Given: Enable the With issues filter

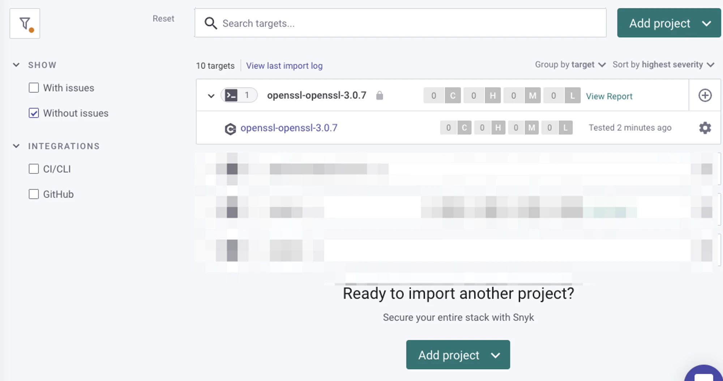Looking at the screenshot, I should coord(34,88).
